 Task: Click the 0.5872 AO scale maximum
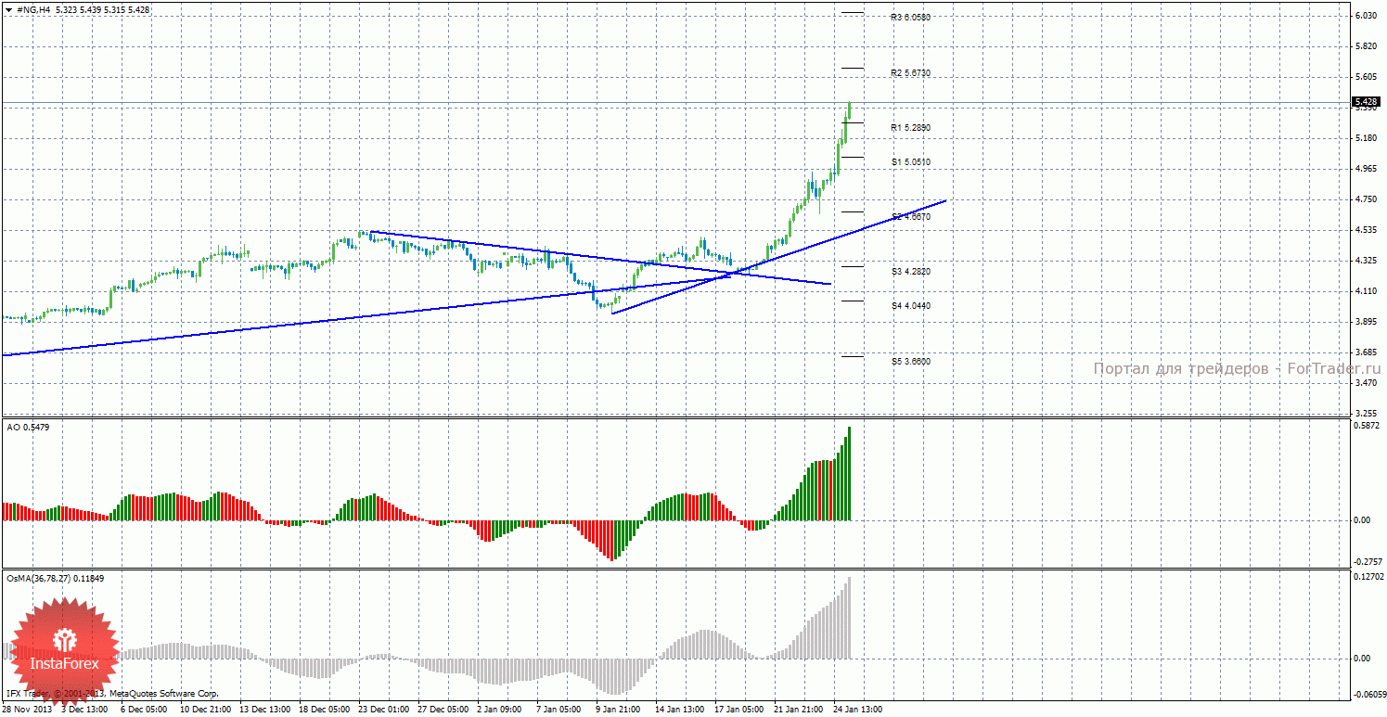pos(1366,427)
